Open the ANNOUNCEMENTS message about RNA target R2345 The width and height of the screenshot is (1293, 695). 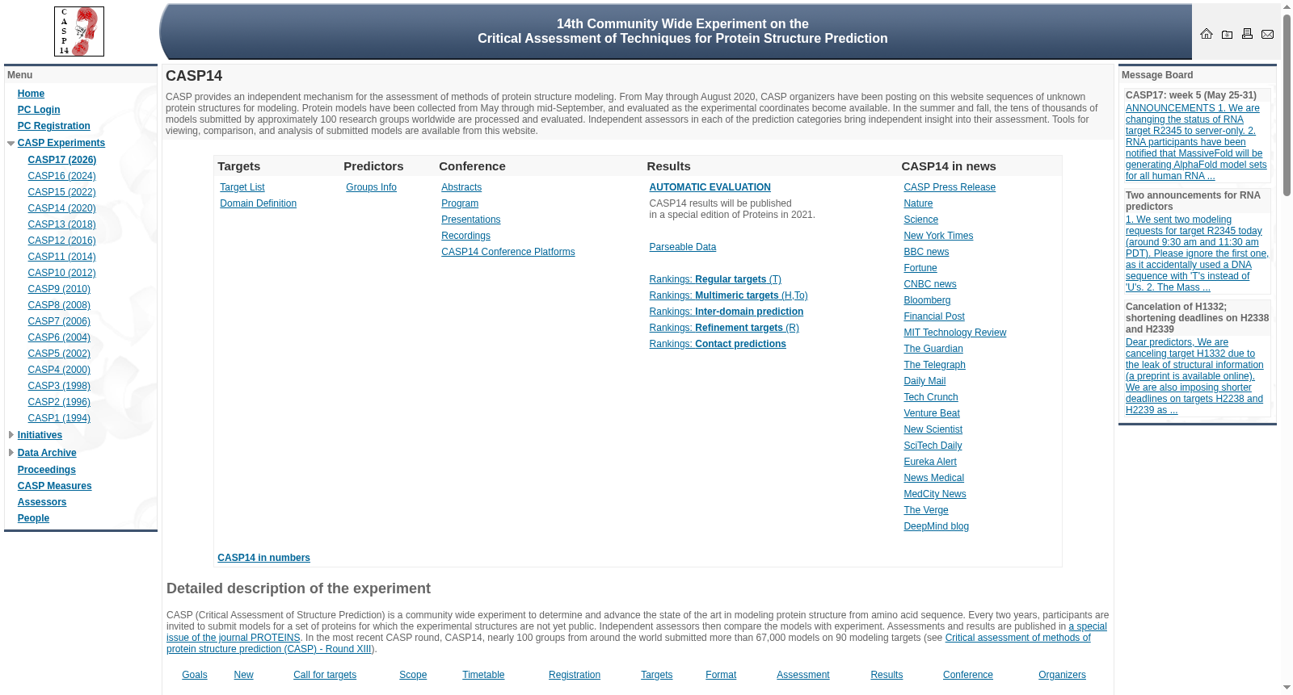1196,142
